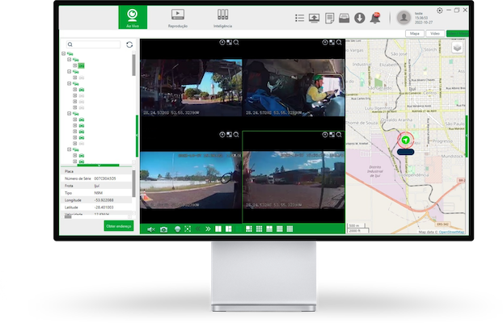The height and width of the screenshot is (323, 503).
Task: Take a snapshot with the camera icon
Action: click(x=163, y=229)
